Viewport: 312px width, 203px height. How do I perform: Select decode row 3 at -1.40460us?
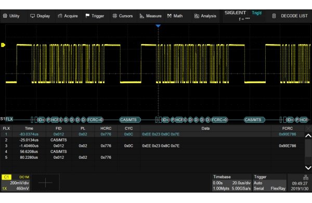click(x=152, y=146)
